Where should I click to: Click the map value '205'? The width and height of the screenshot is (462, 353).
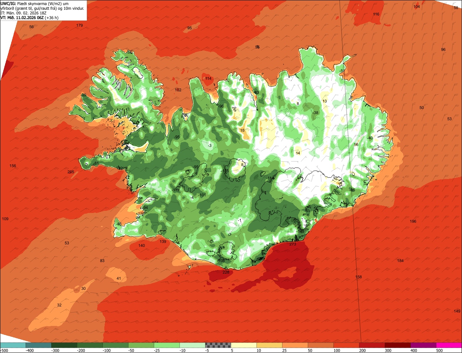71,172
